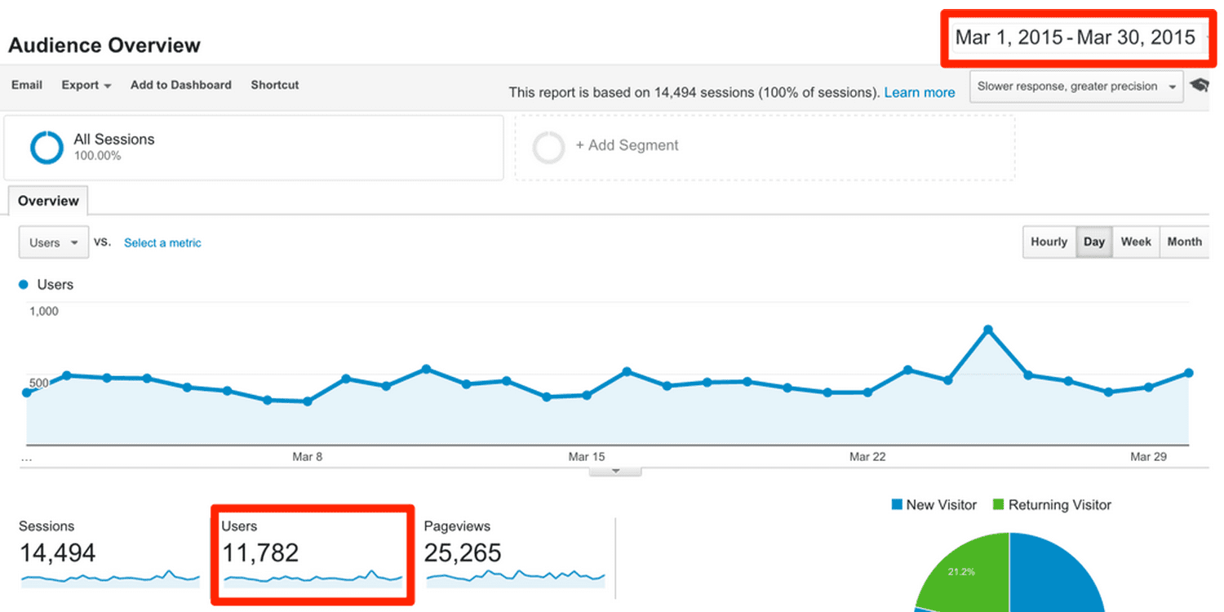The height and width of the screenshot is (612, 1224).
Task: Click the last data point on chart
Action: 1188,373
